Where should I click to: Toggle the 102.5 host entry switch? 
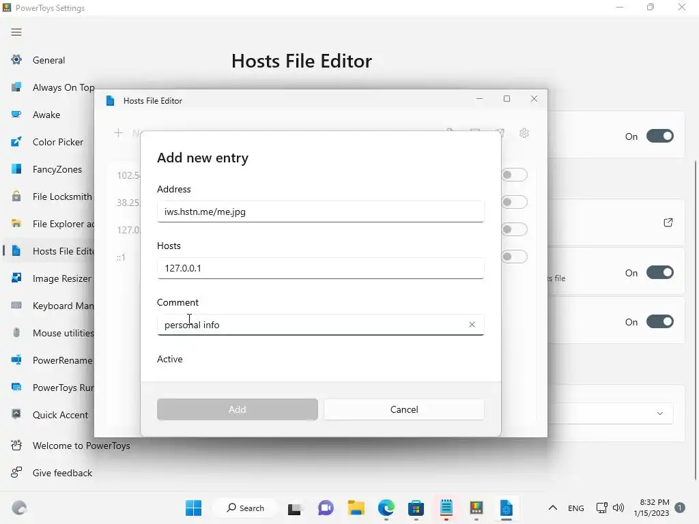[x=515, y=175]
